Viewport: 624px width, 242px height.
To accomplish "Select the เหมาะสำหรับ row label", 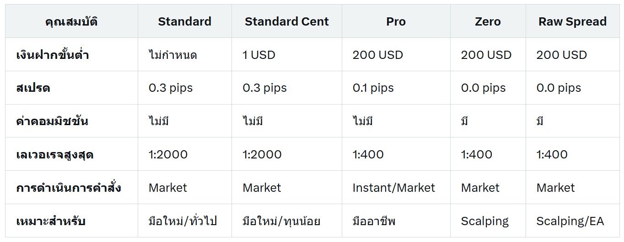I will click(x=51, y=221).
